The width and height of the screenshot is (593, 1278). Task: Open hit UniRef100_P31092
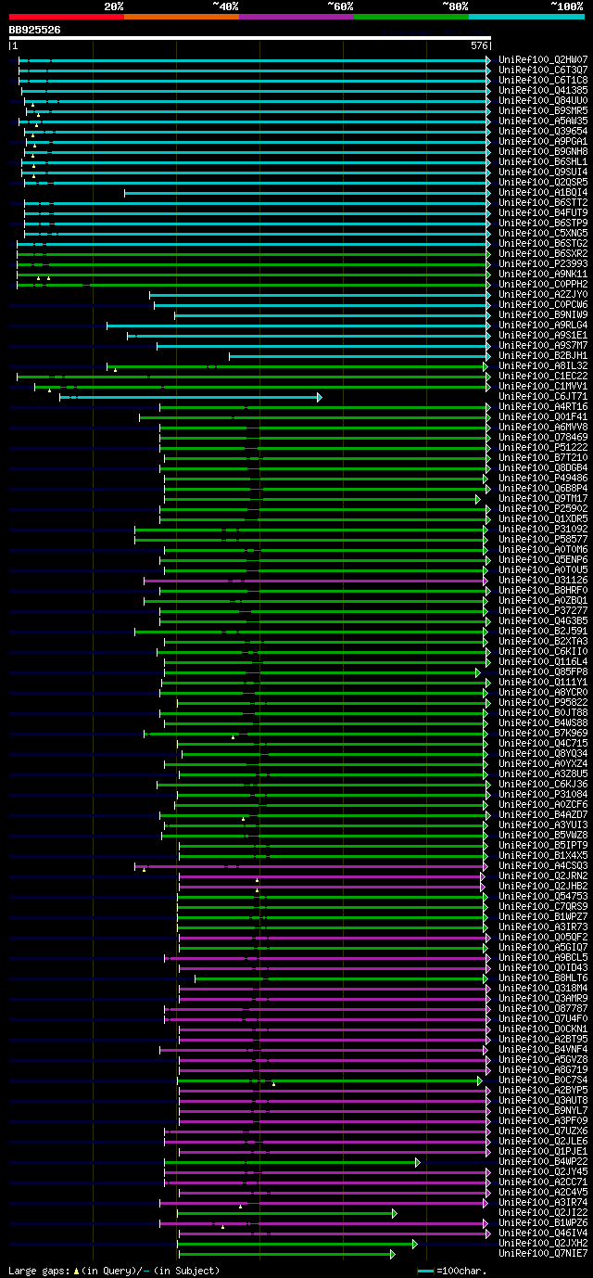543,529
